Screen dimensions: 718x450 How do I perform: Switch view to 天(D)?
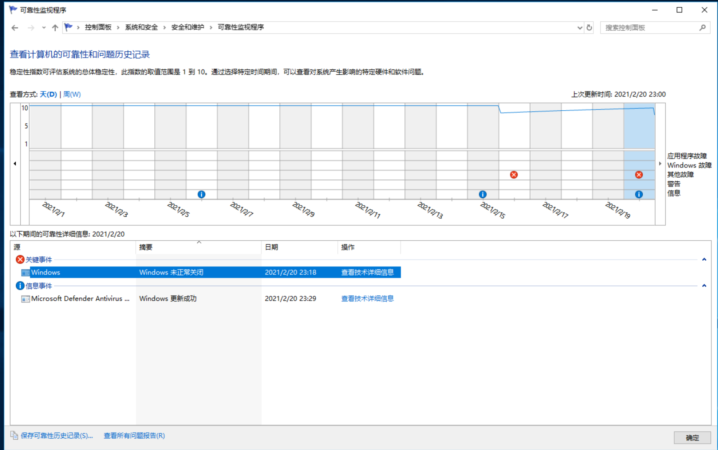click(48, 94)
